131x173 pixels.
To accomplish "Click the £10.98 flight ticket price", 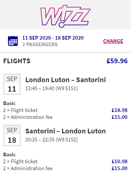I will [119, 161].
